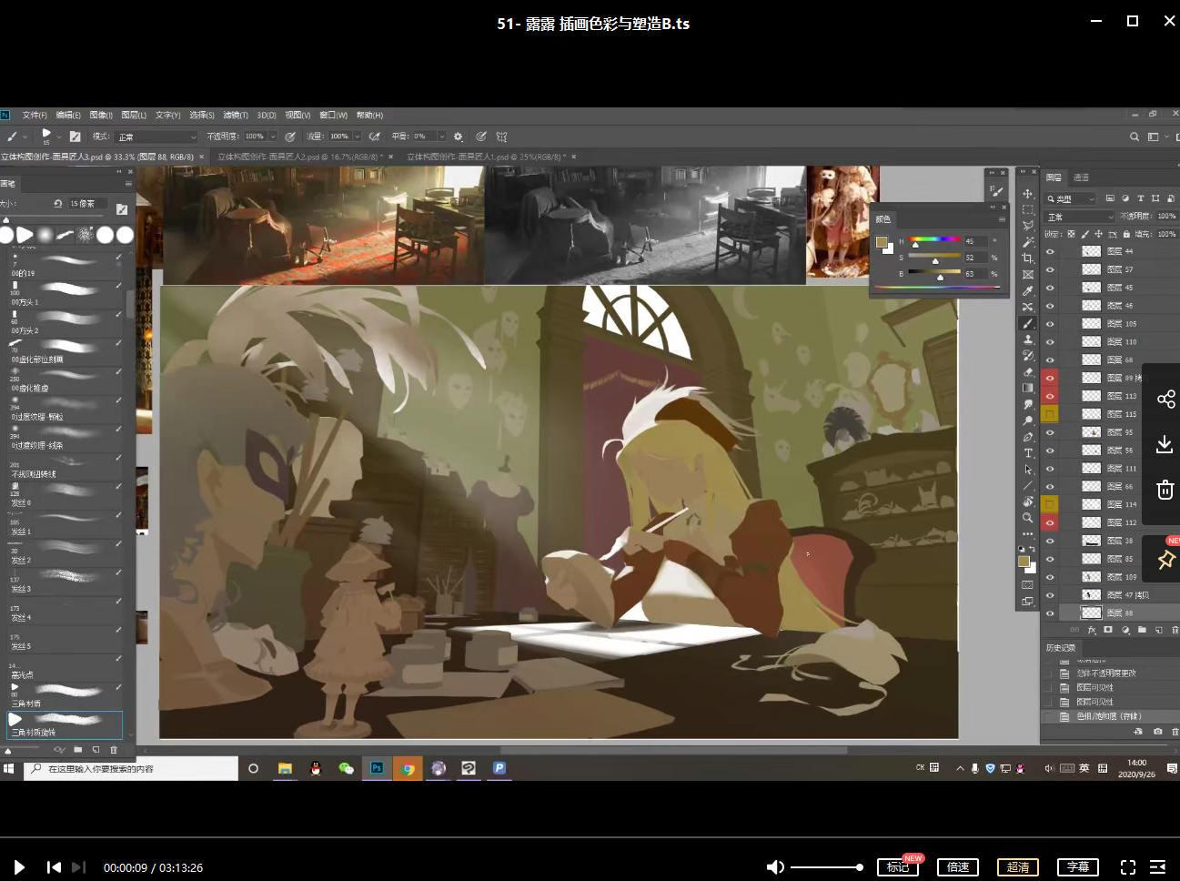The width and height of the screenshot is (1180, 881).
Task: Toggle visibility of red-tagged 图层 113
Action: pyautogui.click(x=1050, y=396)
